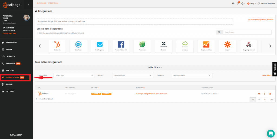
Task: Choose the Zendesk integration card
Action: (163, 46)
